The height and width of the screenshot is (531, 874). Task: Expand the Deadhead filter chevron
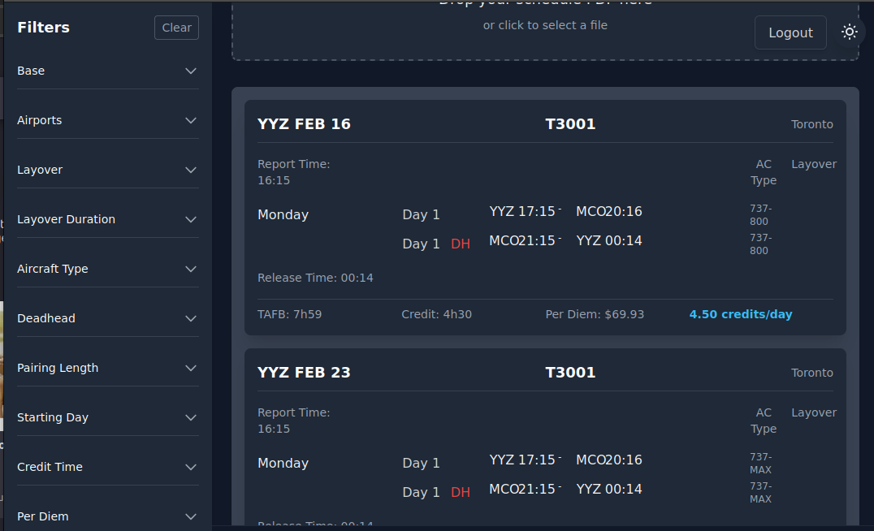pos(191,318)
